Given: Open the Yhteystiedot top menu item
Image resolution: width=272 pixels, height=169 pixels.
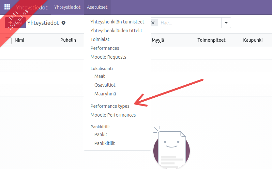Looking at the screenshot, I should click(x=67, y=7).
